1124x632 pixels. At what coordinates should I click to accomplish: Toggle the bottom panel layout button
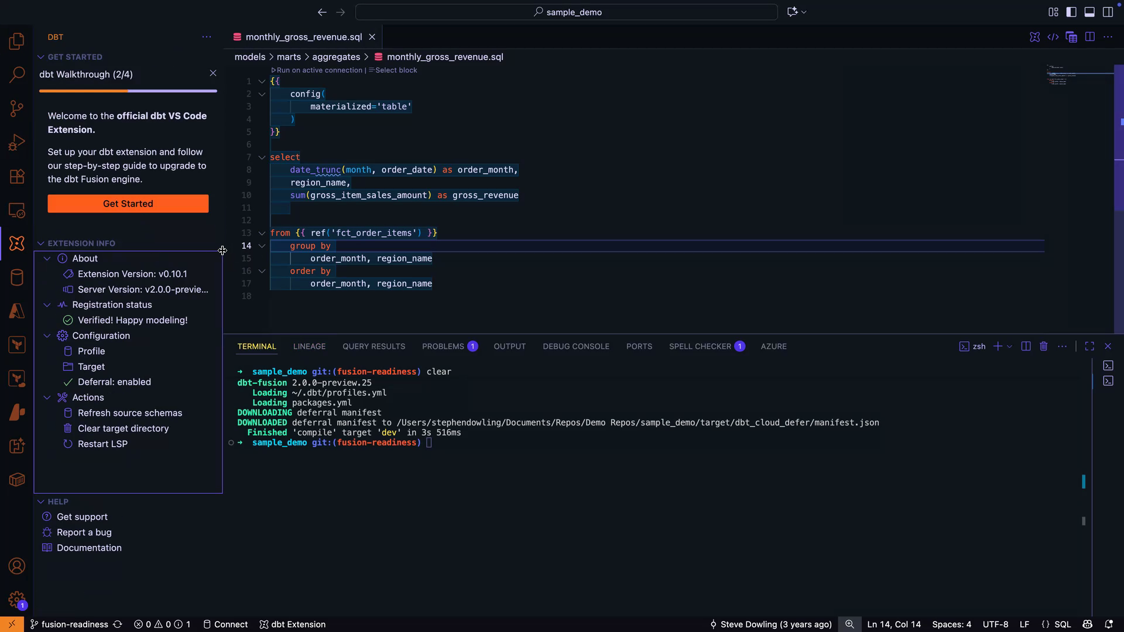[x=1089, y=12]
